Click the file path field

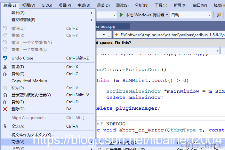tap(169, 35)
